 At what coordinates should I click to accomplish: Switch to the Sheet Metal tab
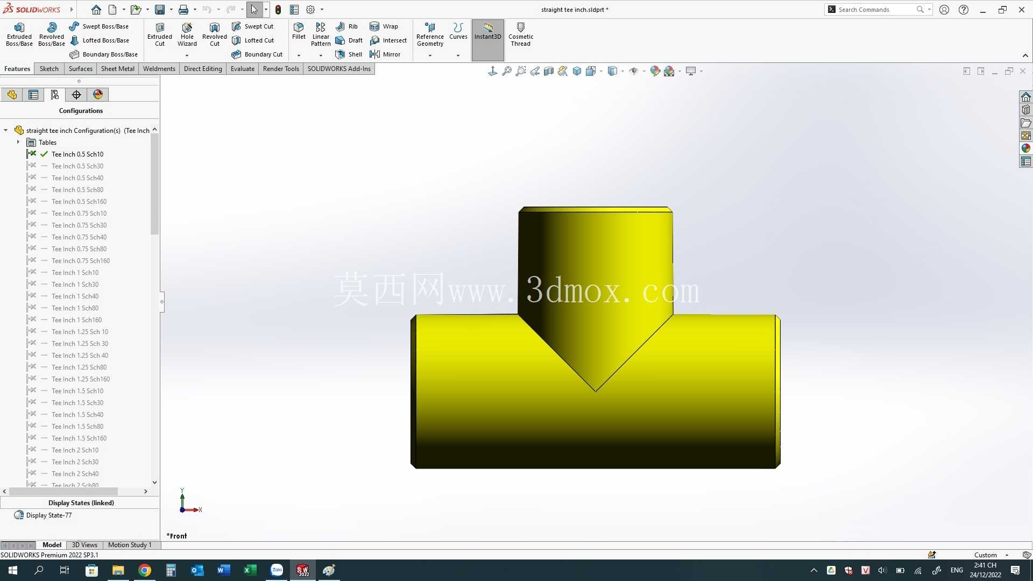pos(118,69)
